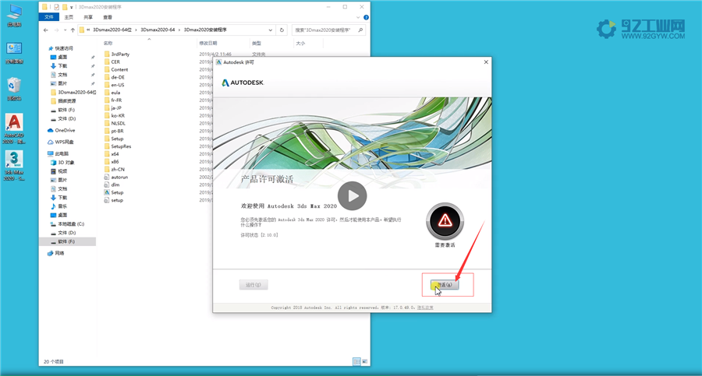Go back with the Explorer back arrow
This screenshot has width=702, height=376.
pyautogui.click(x=46, y=30)
